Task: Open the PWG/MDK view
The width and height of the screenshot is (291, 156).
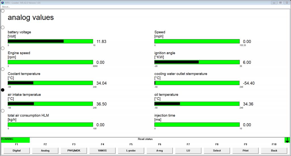Action: tap(74, 151)
